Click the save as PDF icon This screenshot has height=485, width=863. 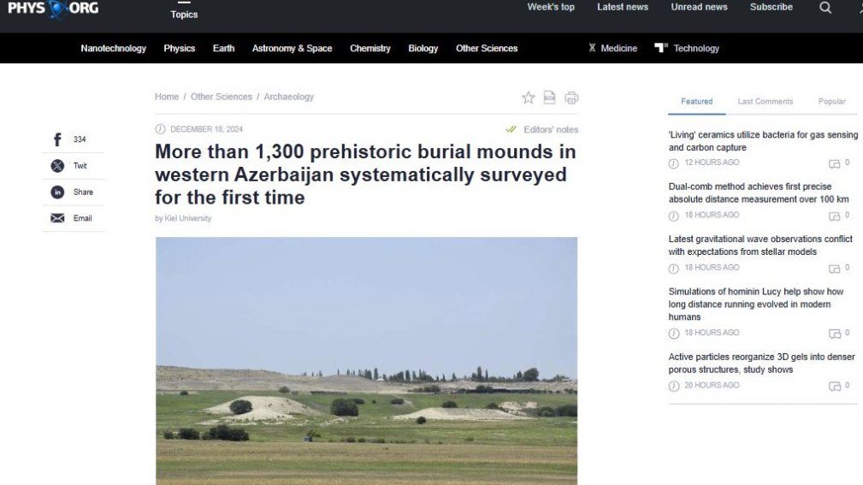click(550, 98)
